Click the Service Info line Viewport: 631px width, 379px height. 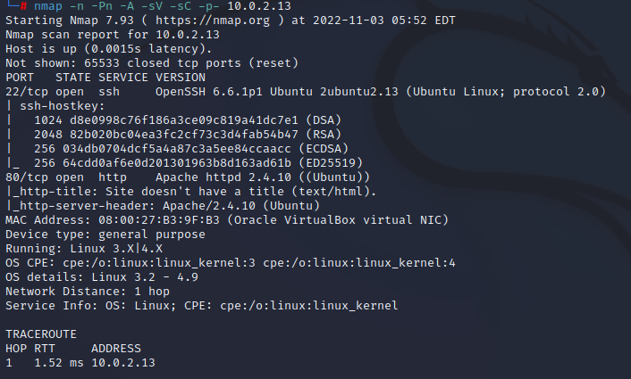[x=201, y=306]
